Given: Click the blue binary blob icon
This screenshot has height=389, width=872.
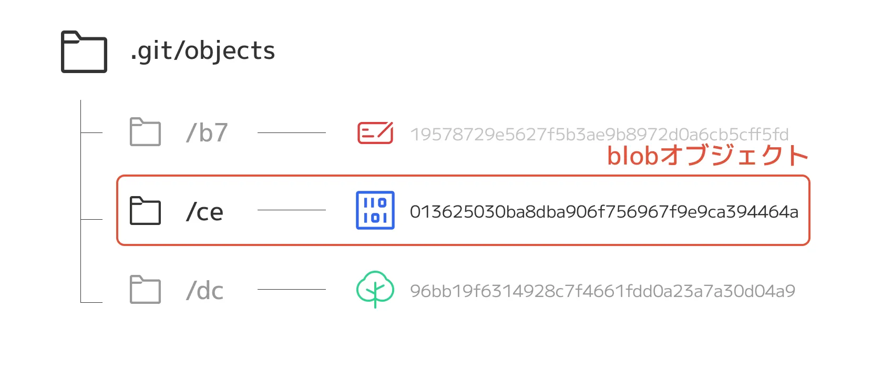Looking at the screenshot, I should tap(375, 210).
